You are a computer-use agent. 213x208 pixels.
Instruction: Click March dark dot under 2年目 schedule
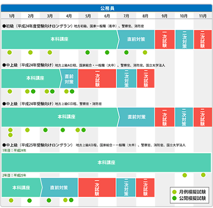click(x=49, y=200)
